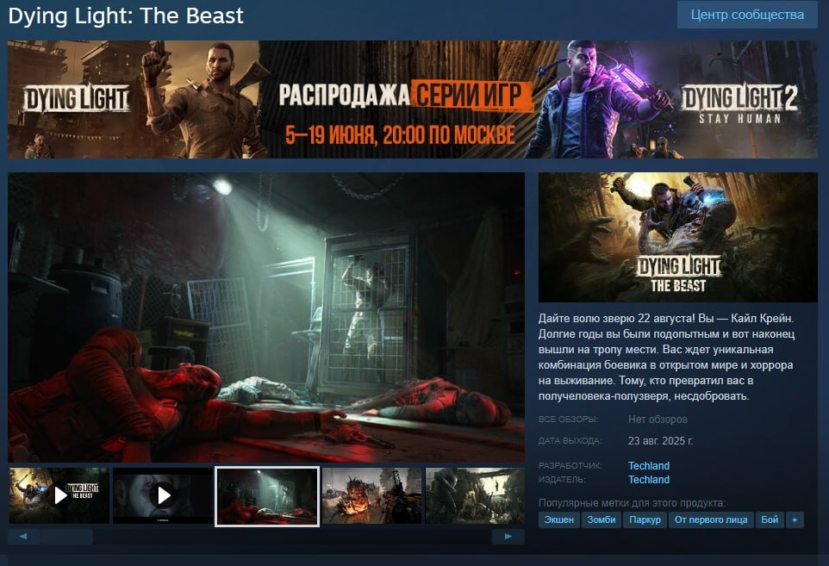Click the Dying Light: The Beast page title
This screenshot has width=829, height=566.
click(x=126, y=16)
